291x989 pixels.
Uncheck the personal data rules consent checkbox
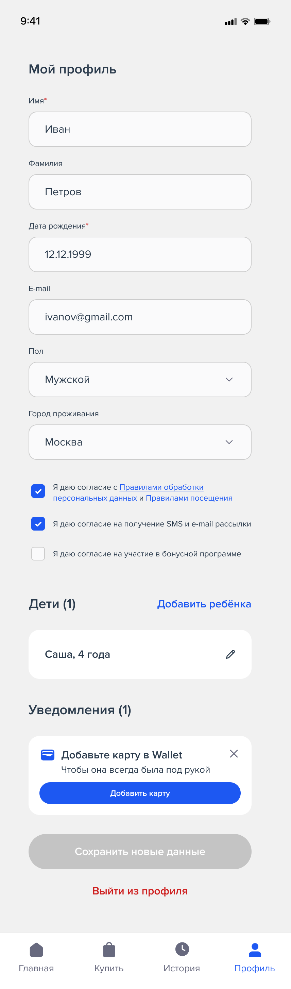pyautogui.click(x=38, y=491)
